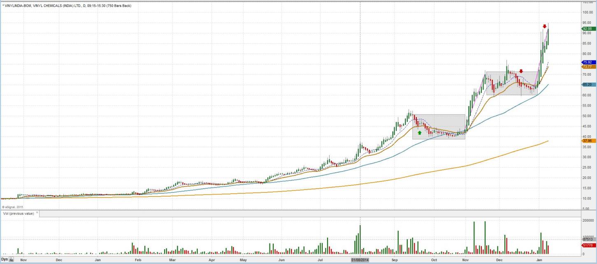Click the 30.00 price axis label
Screen dimensions: 597x264
(587, 157)
